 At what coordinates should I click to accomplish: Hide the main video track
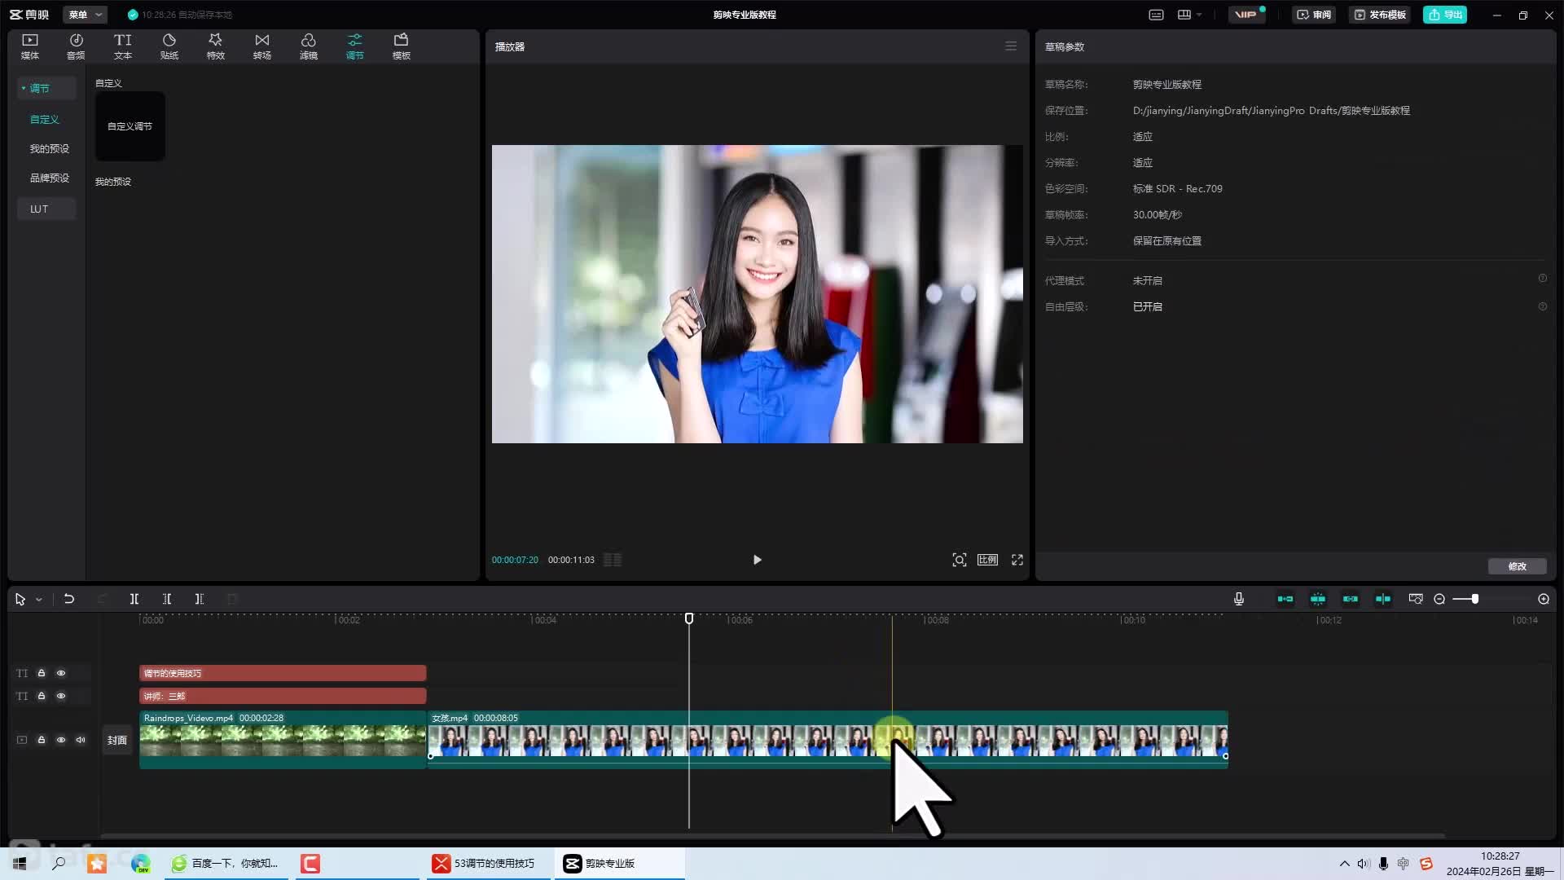[61, 740]
